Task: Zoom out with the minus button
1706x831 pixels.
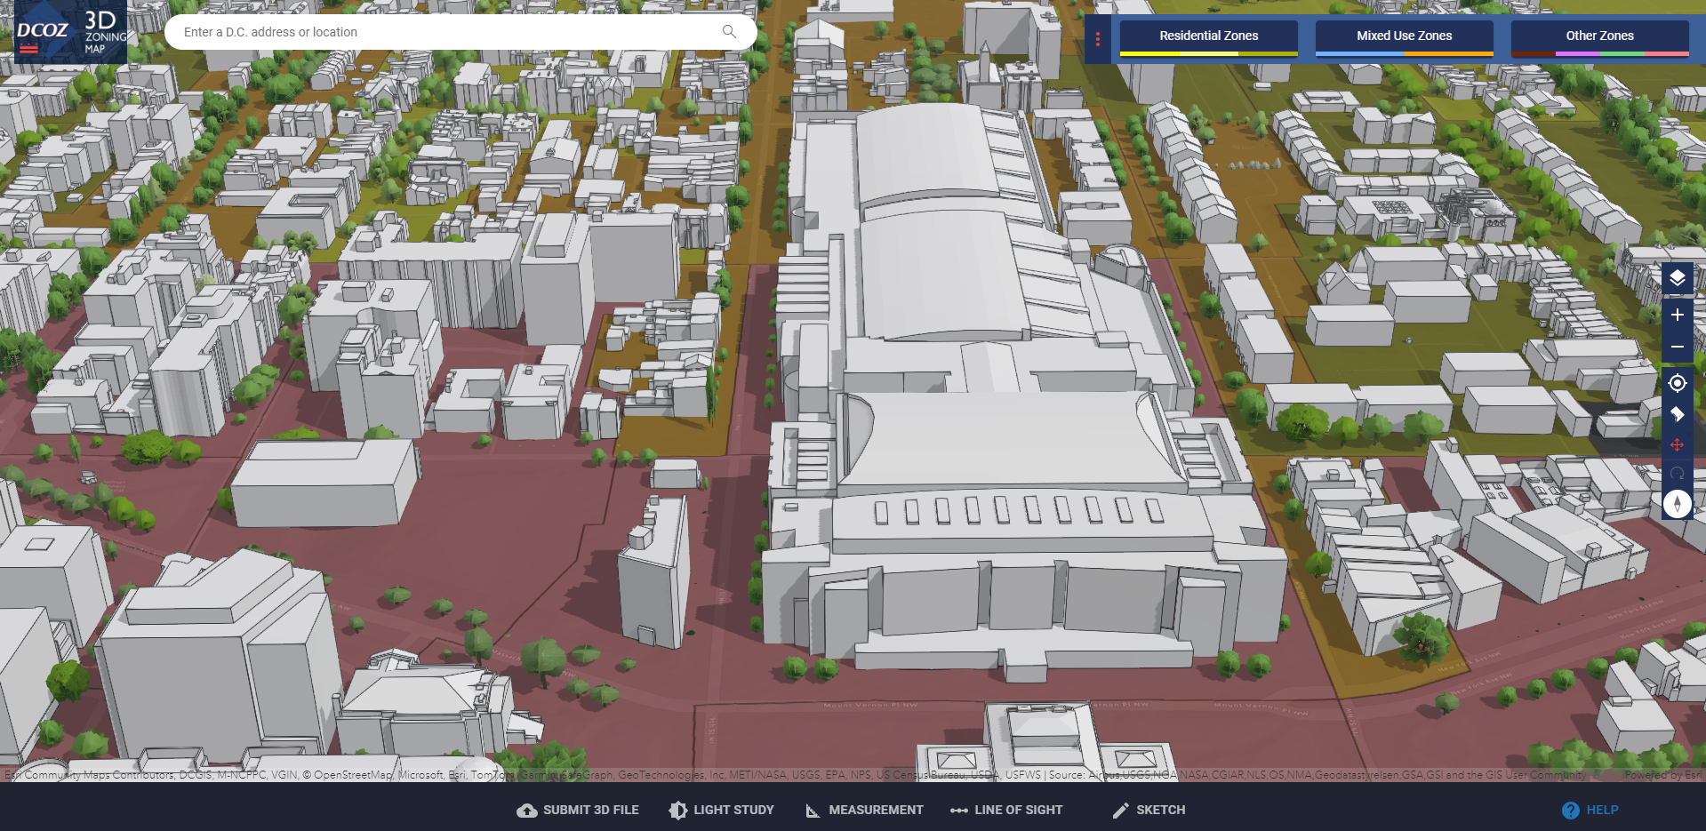Action: pos(1677,347)
